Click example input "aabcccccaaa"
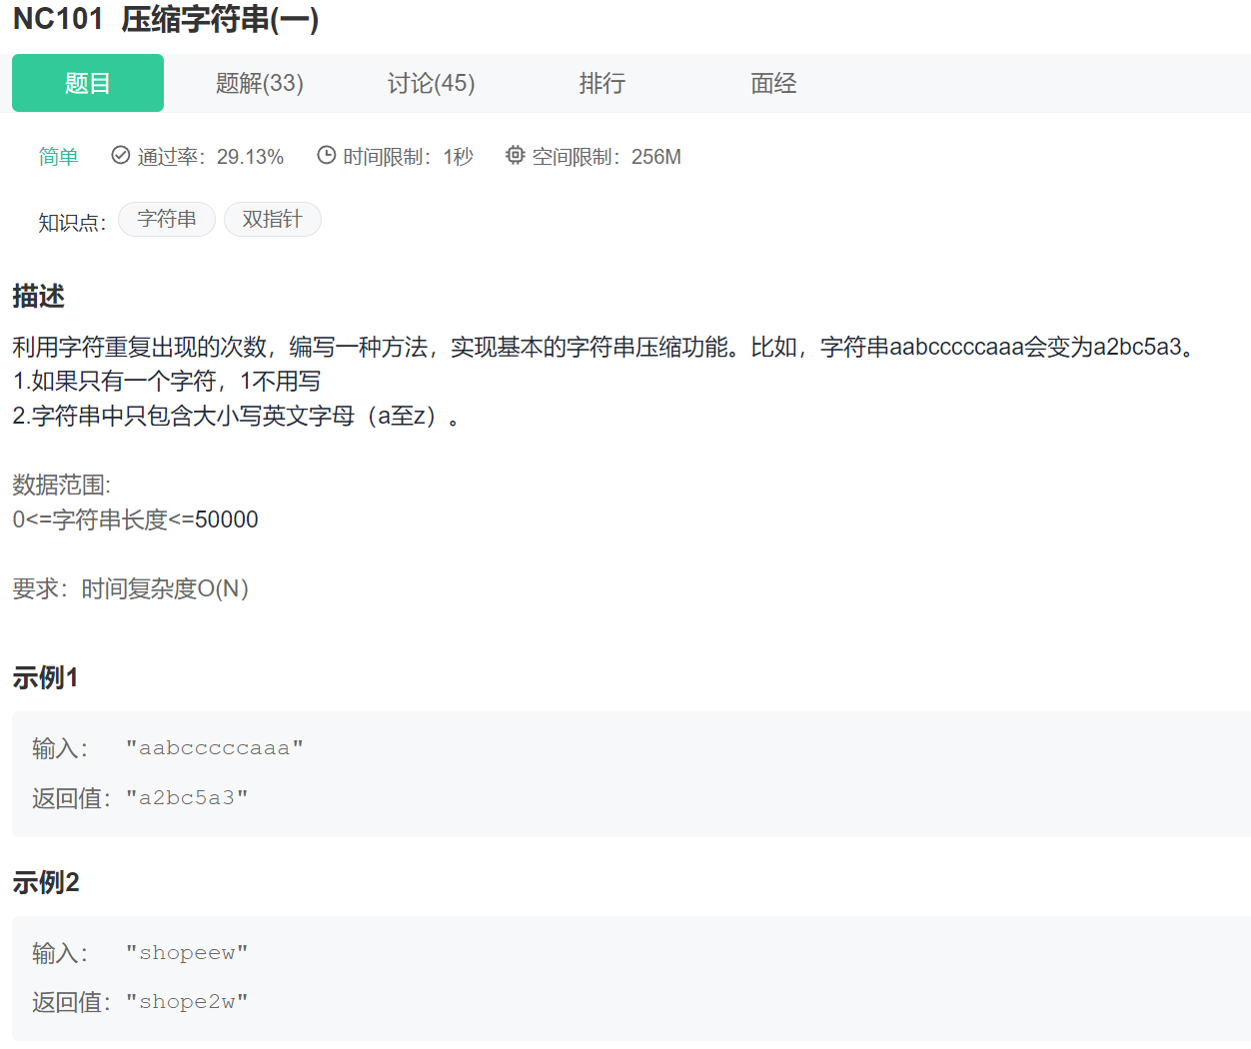The width and height of the screenshot is (1251, 1049). (x=215, y=748)
